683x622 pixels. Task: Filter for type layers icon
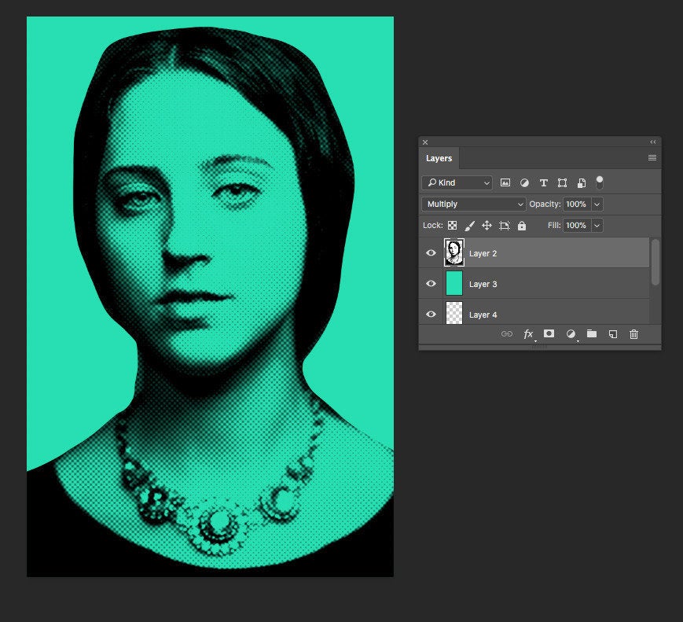pyautogui.click(x=543, y=182)
